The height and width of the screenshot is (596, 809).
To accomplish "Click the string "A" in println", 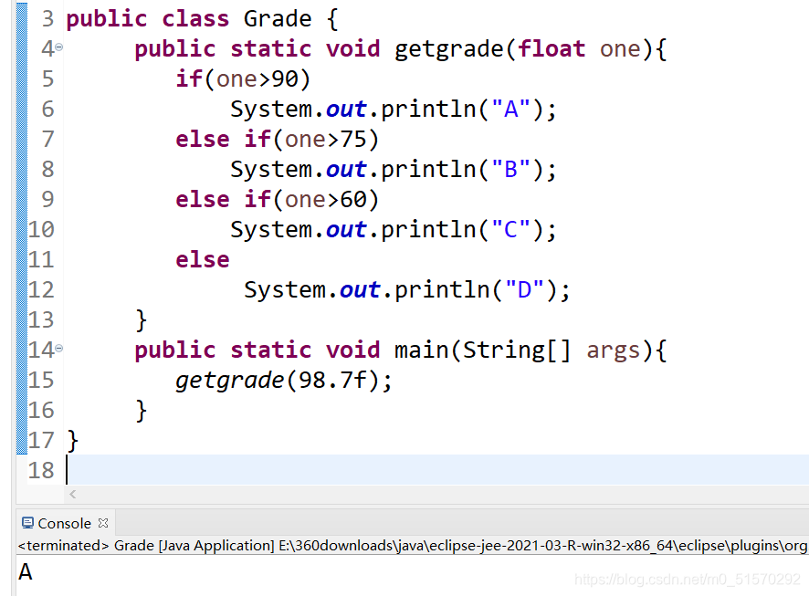I will 510,109.
